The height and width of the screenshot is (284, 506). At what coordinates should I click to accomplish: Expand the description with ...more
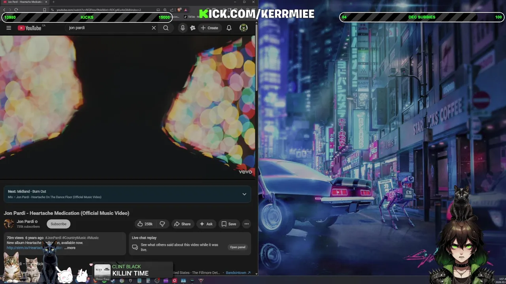click(70, 248)
